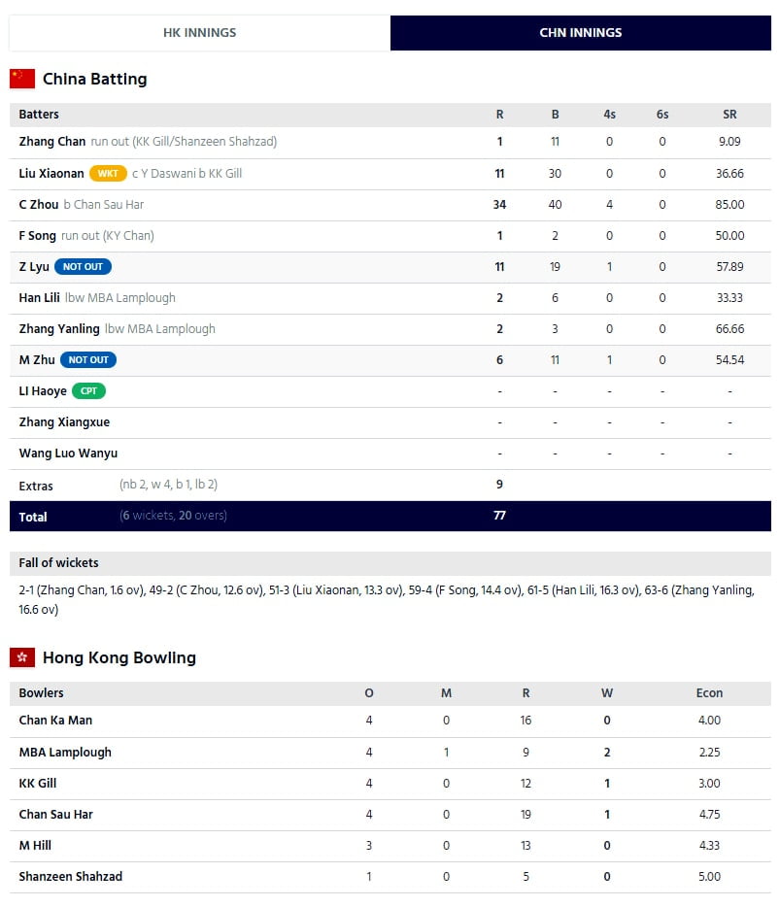Open batter C Zhou's profile
This screenshot has height=907, width=780.
(38, 205)
